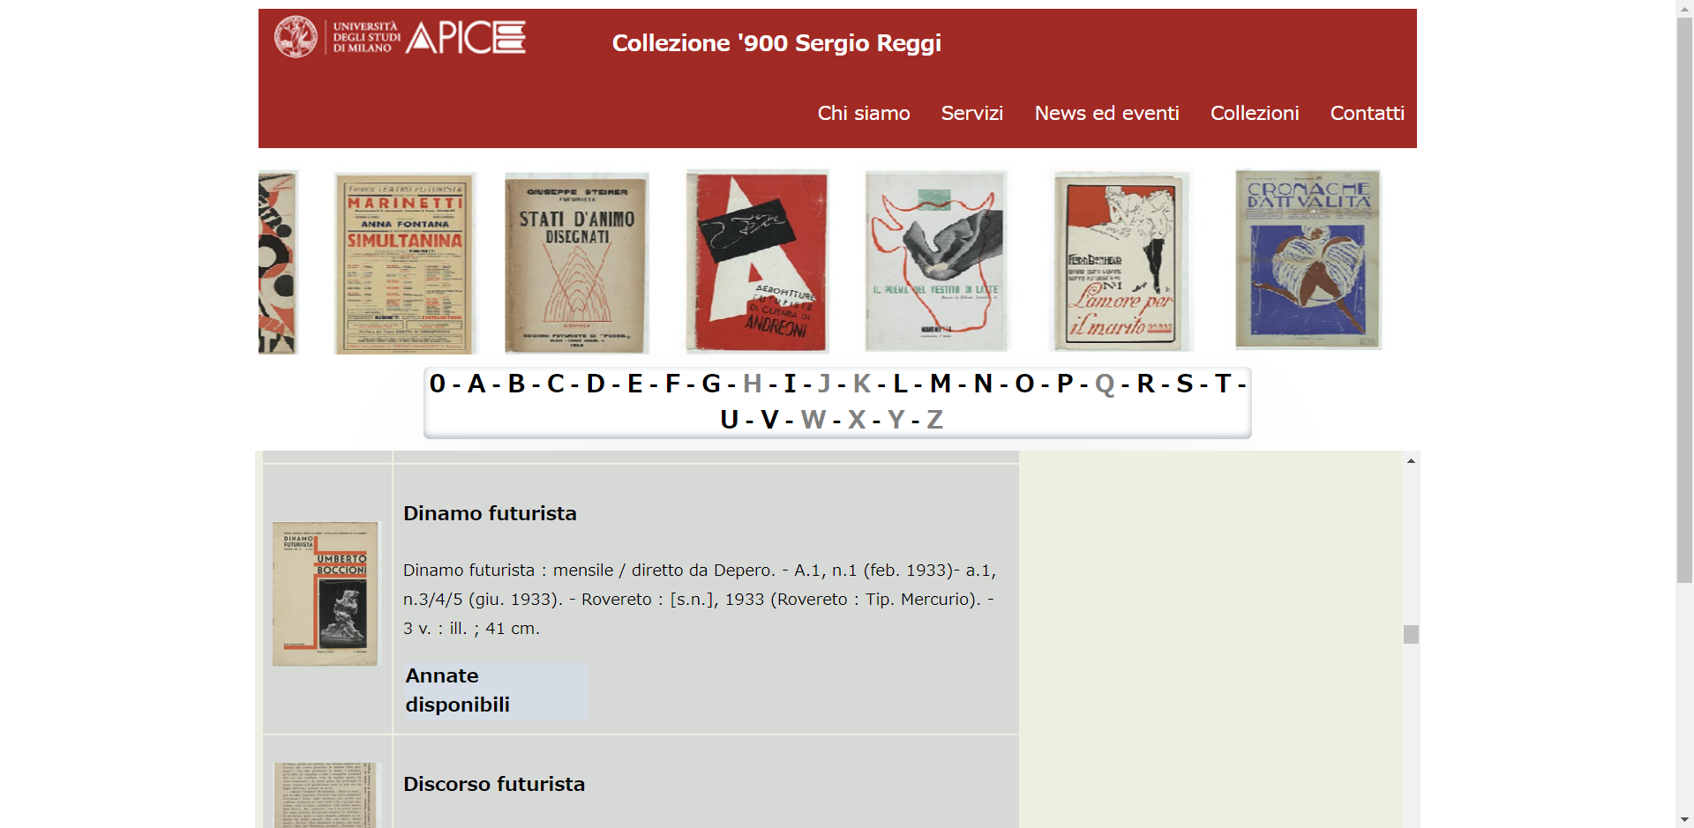This screenshot has width=1694, height=828.
Task: Go to the Servizi page
Action: (971, 113)
